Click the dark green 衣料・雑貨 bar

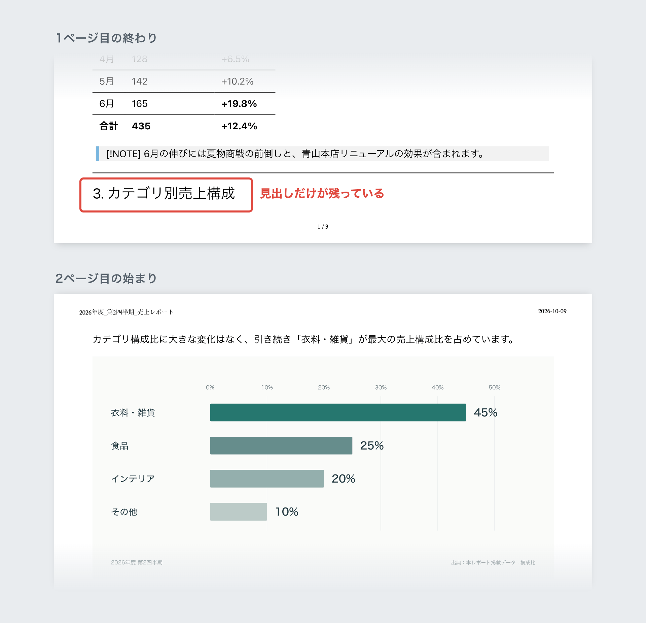click(338, 413)
